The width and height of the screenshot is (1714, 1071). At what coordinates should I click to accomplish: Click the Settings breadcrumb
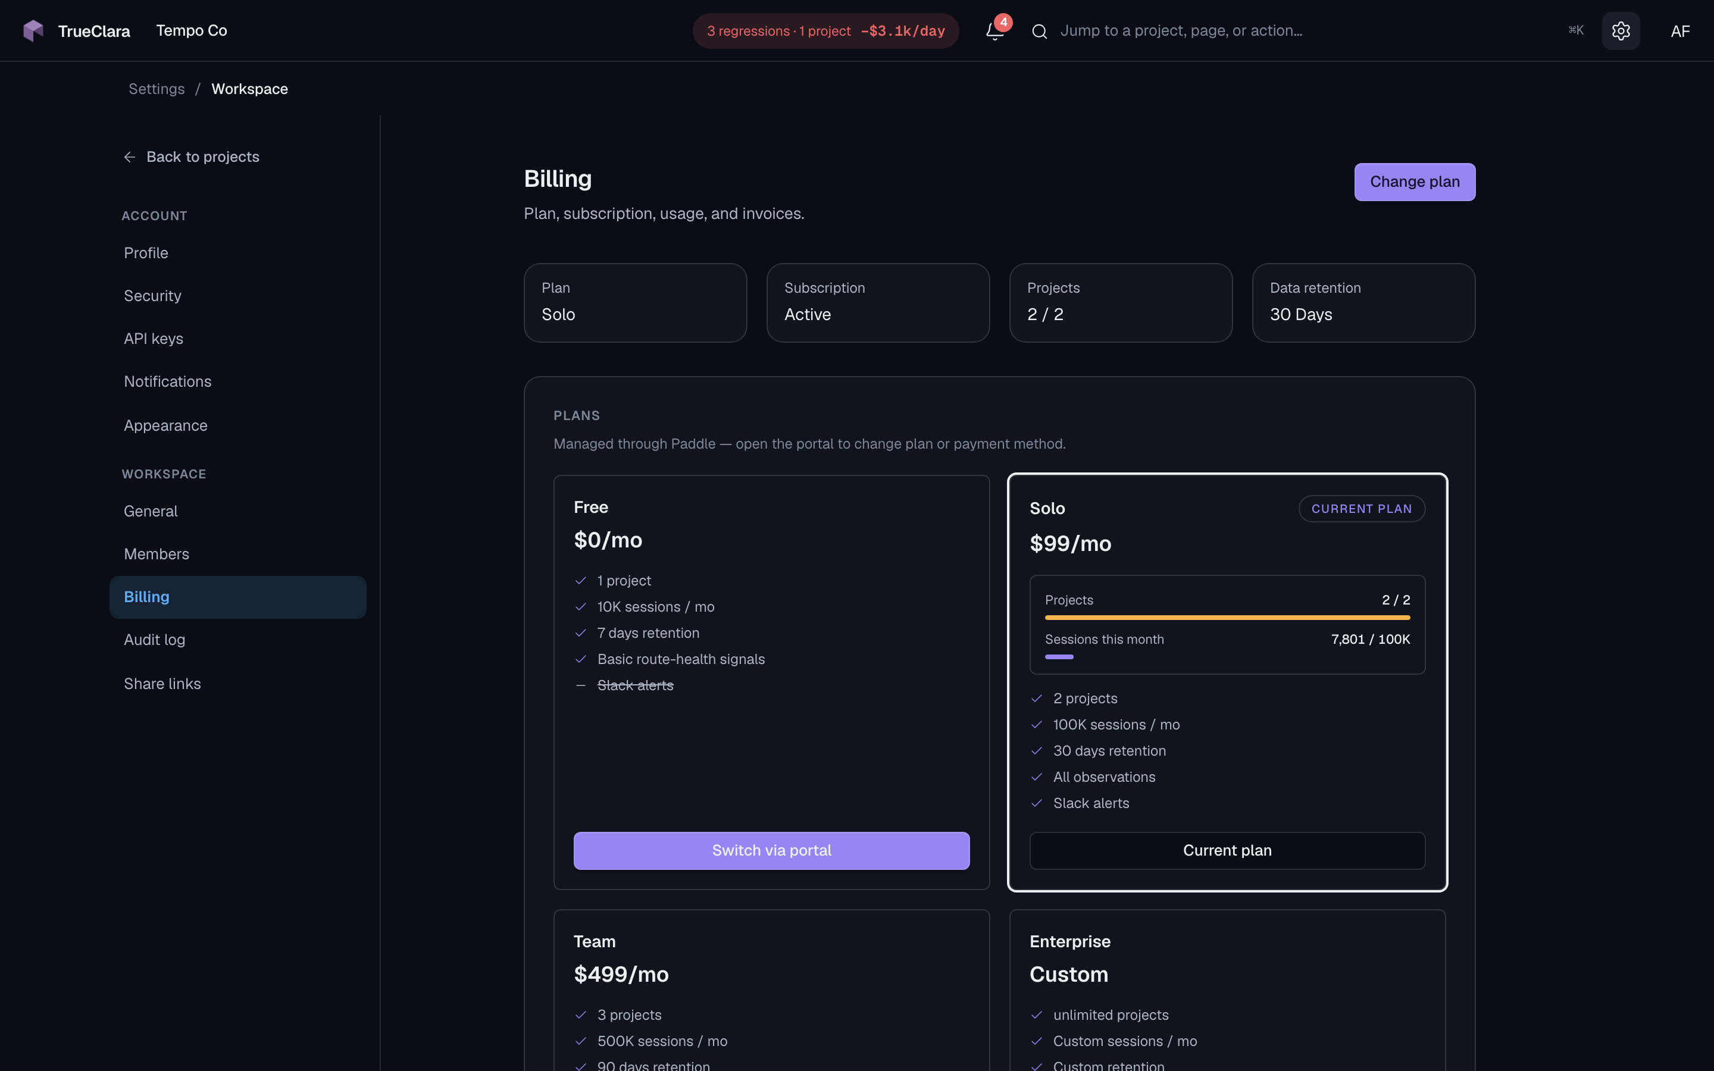pos(157,89)
